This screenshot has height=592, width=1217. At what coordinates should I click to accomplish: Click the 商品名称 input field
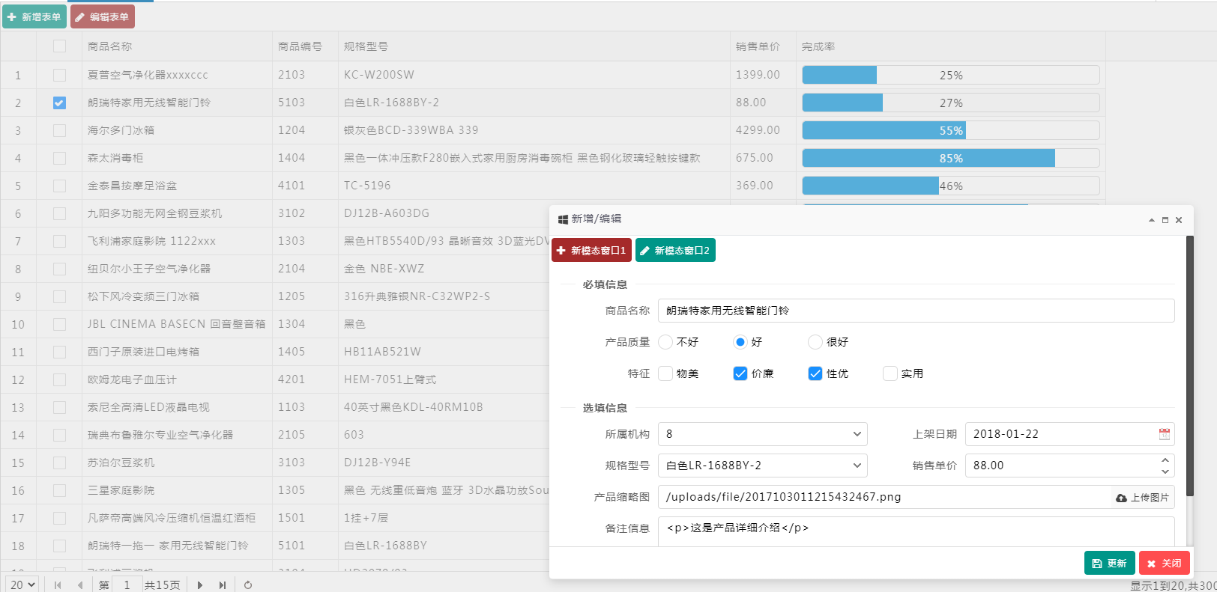916,311
